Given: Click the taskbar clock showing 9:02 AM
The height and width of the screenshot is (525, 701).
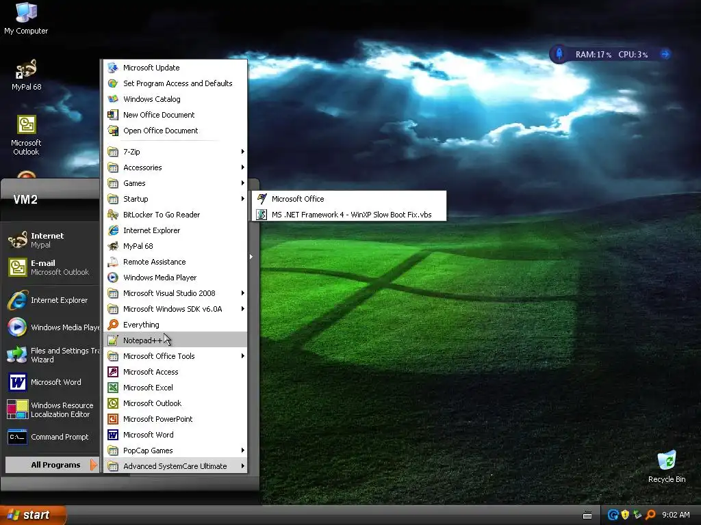Looking at the screenshot, I should click(x=676, y=515).
